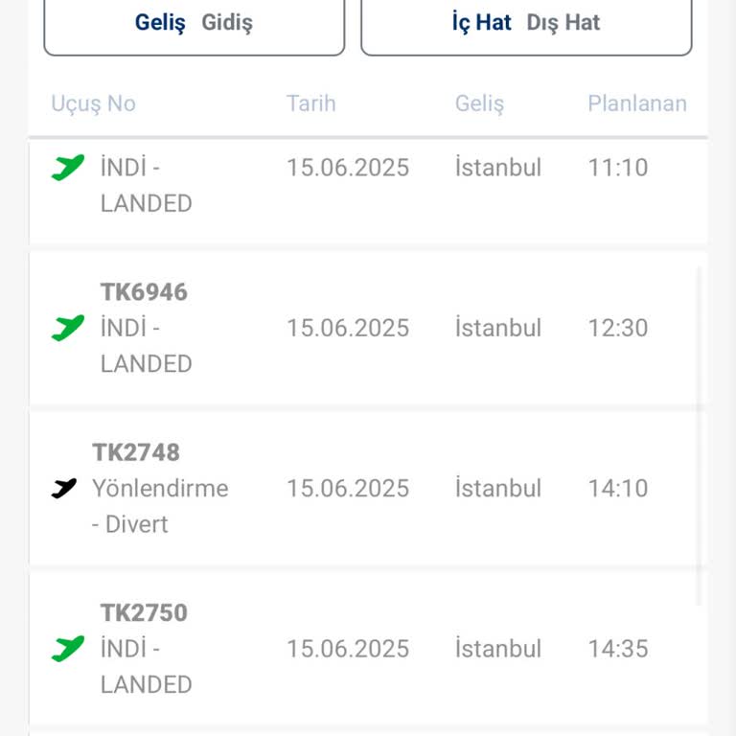Viewport: 736px width, 736px height.
Task: Select İç Hat domestic flights
Action: [482, 22]
